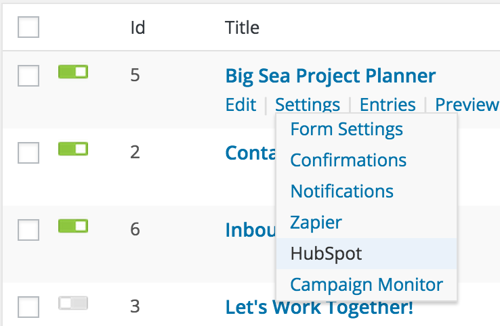This screenshot has height=326, width=500.
Task: Open Campaign Monitor settings entry
Action: coord(366,285)
